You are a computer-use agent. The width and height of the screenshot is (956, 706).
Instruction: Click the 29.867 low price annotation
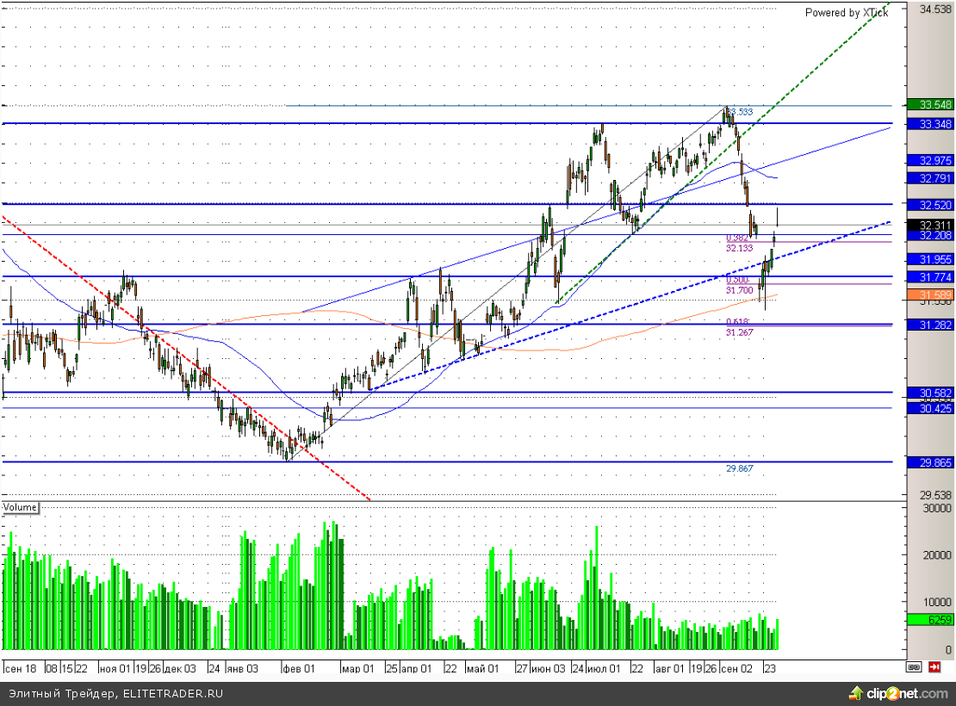coord(739,468)
